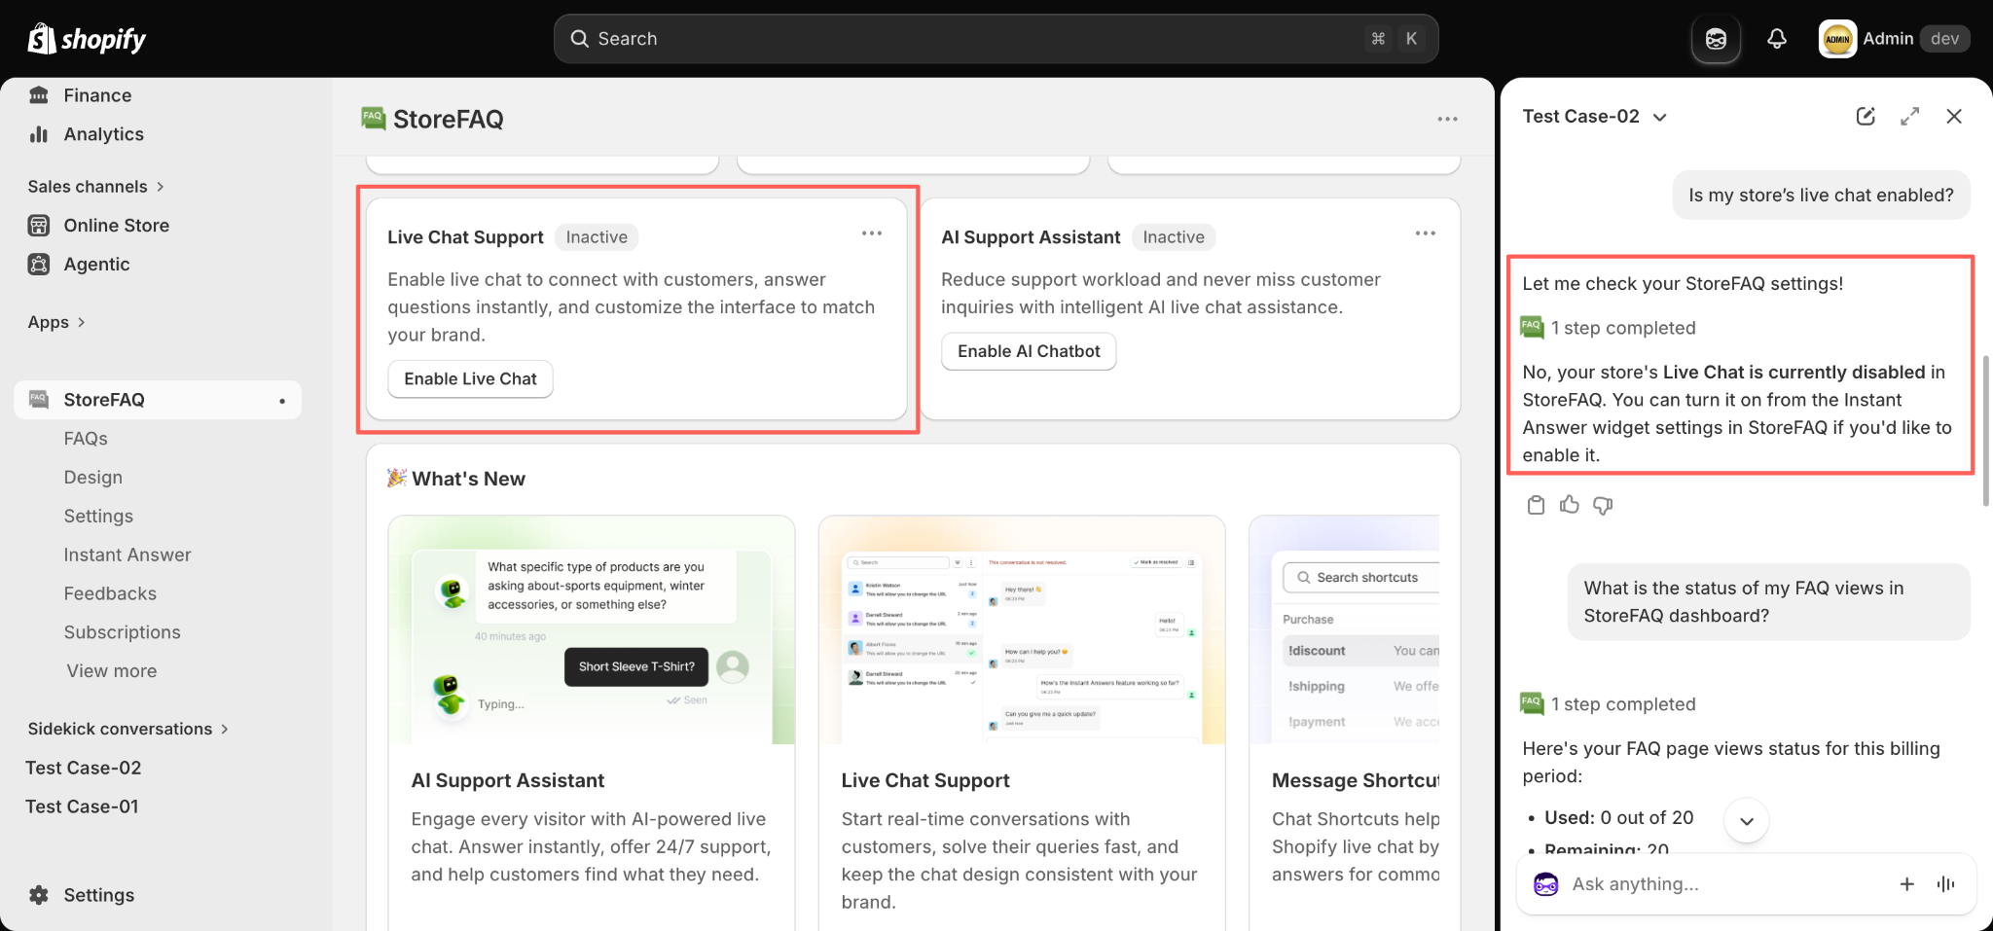Viewport: 1993px width, 931px height.
Task: Open Test Case-02 in sidebar conversations
Action: (84, 769)
